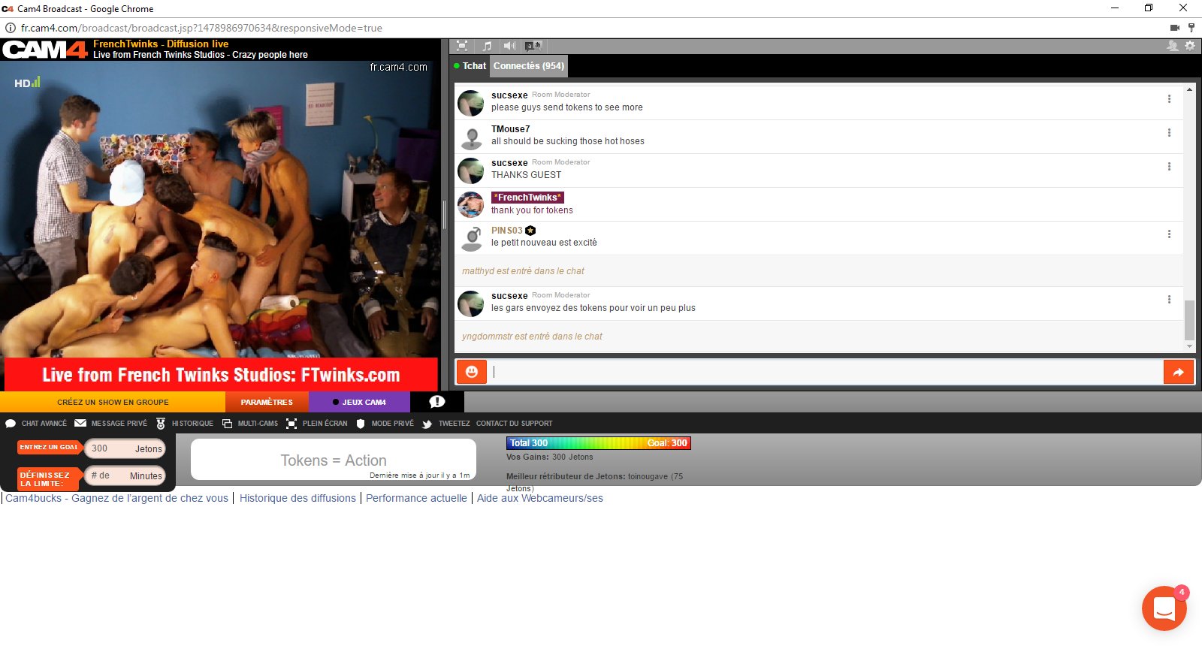Open Historique des diffusions link
1202x646 pixels.
click(x=297, y=498)
